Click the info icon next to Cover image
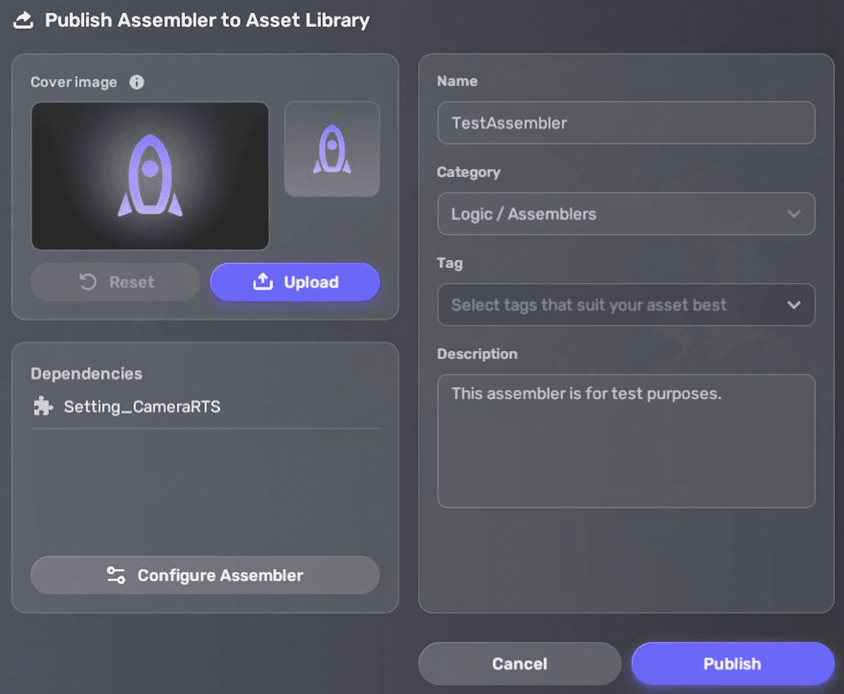This screenshot has width=844, height=694. click(x=136, y=82)
